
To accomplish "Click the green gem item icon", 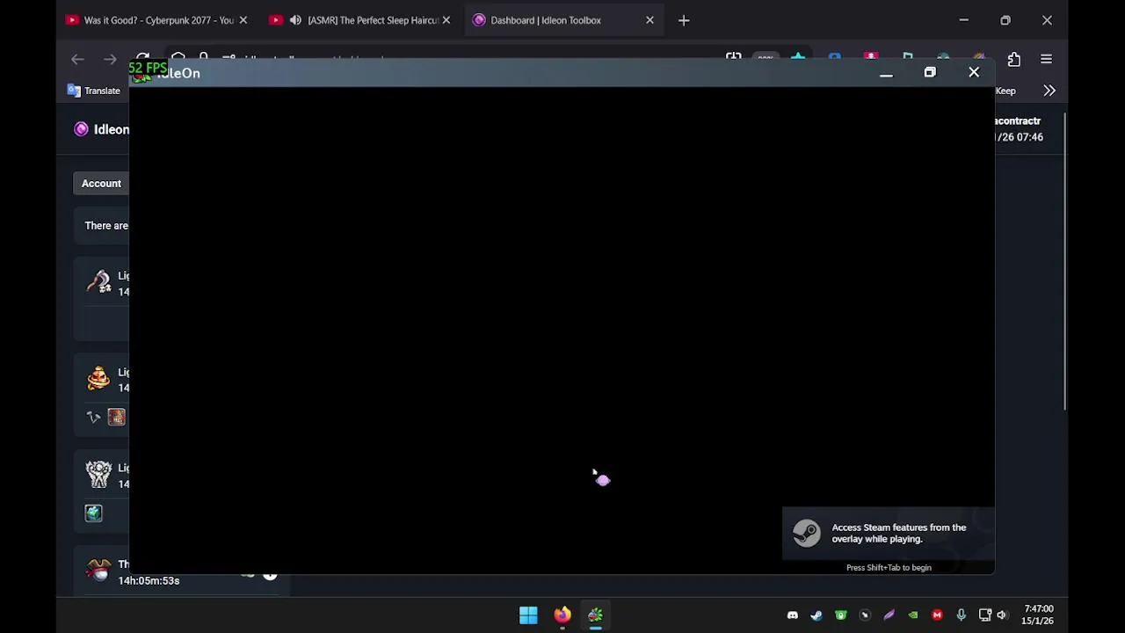I will point(93,513).
